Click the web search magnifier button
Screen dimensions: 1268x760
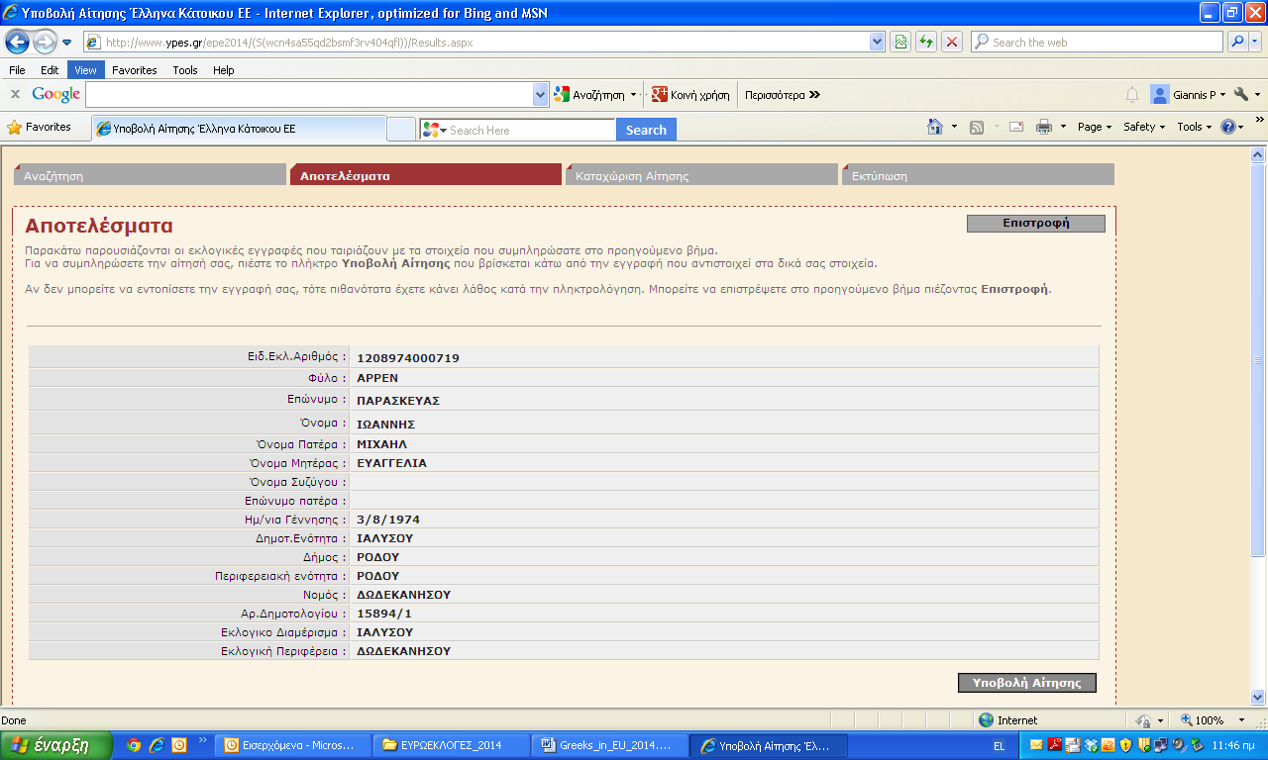(1237, 42)
